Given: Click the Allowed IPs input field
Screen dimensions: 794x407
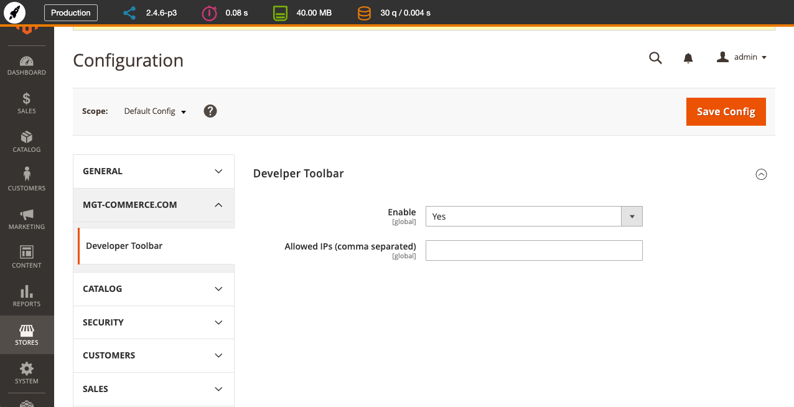Looking at the screenshot, I should (533, 250).
